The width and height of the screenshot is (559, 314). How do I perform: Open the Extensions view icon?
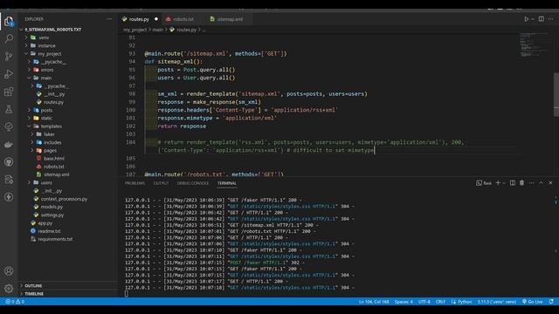[9, 92]
